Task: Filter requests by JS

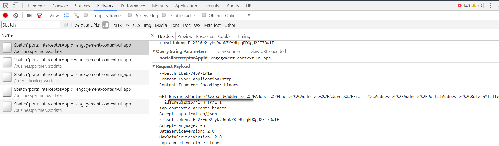Action: coord(127,25)
